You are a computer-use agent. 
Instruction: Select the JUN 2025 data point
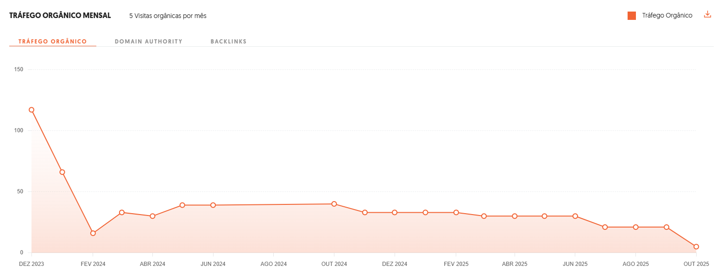point(575,216)
